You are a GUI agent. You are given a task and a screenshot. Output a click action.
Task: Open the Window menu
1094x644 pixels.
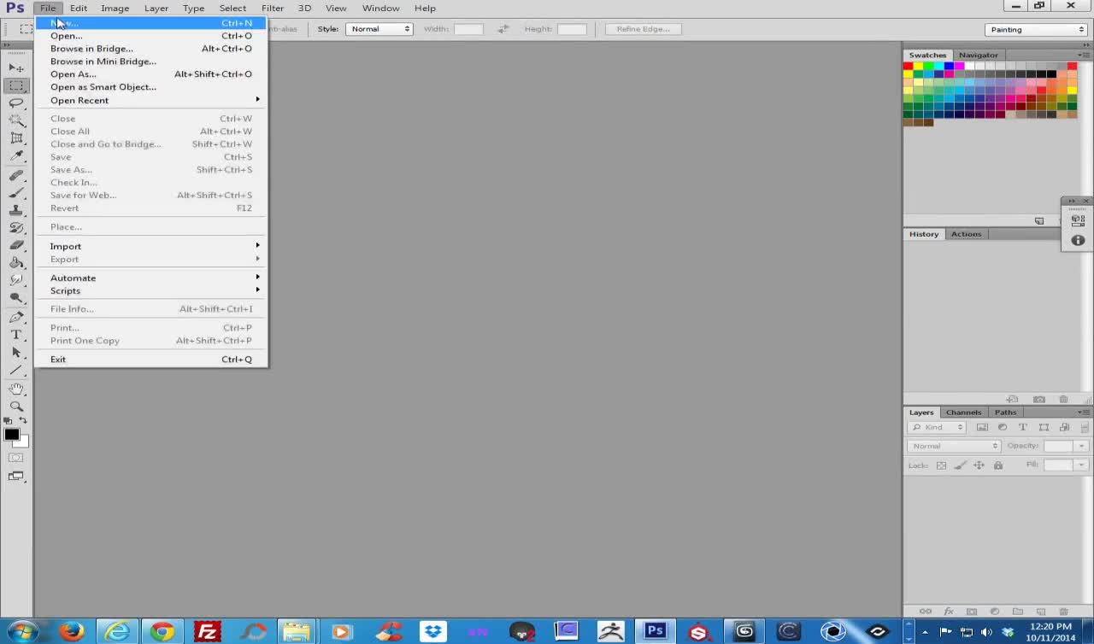[x=381, y=9]
